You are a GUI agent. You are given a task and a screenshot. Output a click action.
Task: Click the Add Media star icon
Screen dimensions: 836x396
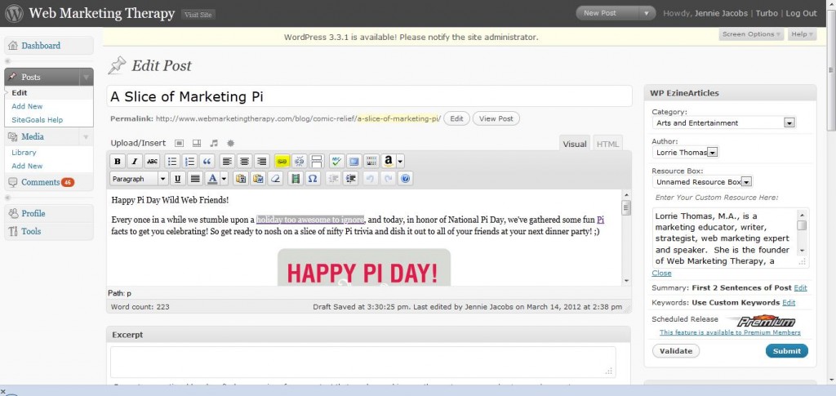(x=230, y=143)
